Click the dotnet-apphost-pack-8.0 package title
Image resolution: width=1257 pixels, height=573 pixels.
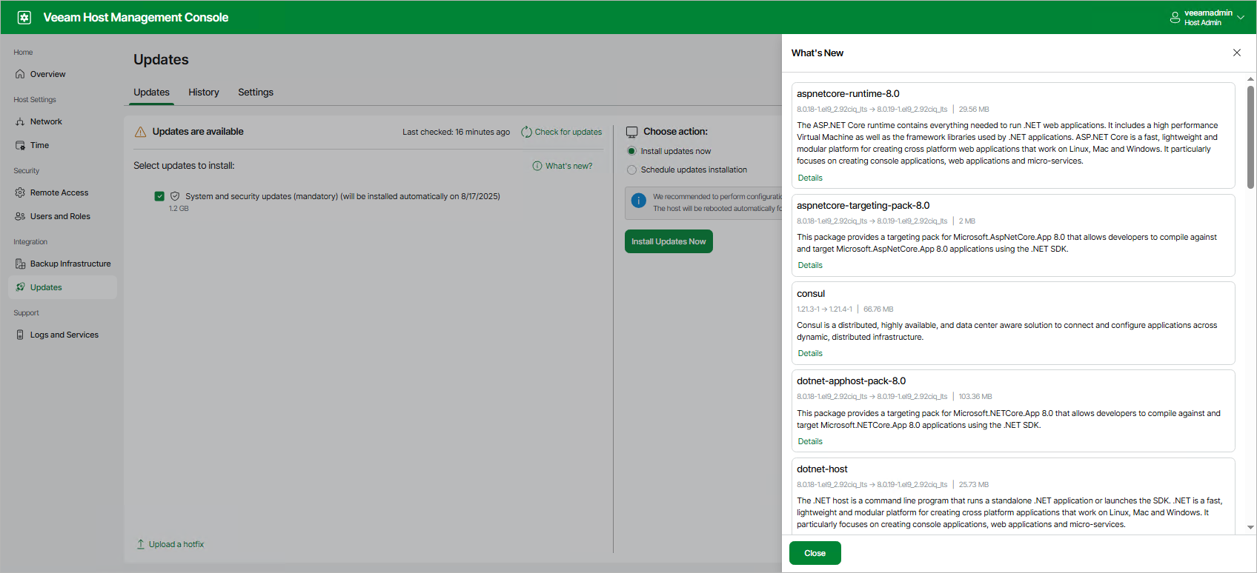[851, 381]
